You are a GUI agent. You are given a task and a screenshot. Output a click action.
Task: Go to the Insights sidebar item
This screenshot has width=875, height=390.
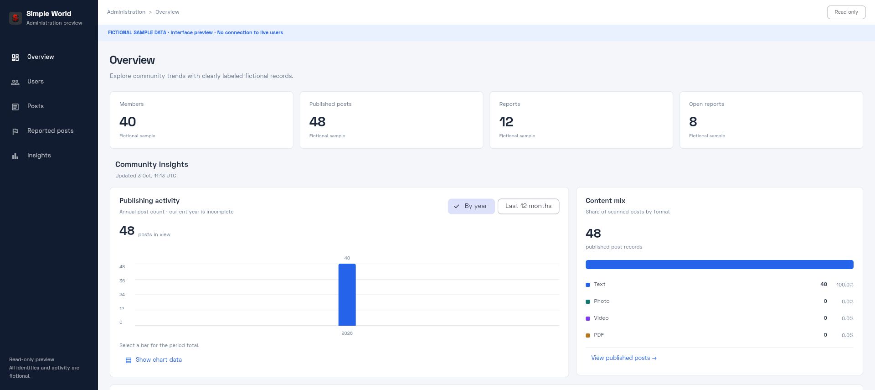point(49,156)
